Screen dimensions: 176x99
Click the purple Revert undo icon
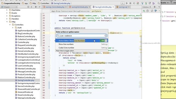tap(153, 3)
